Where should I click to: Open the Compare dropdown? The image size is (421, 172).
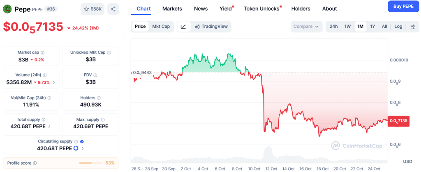[x=306, y=27]
